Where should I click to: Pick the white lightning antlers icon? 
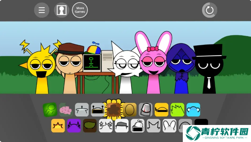[106, 126]
